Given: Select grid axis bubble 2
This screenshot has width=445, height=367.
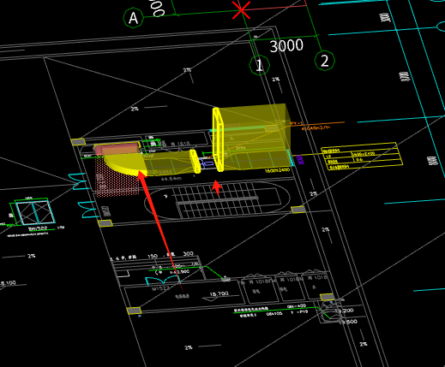Looking at the screenshot, I should point(325,61).
